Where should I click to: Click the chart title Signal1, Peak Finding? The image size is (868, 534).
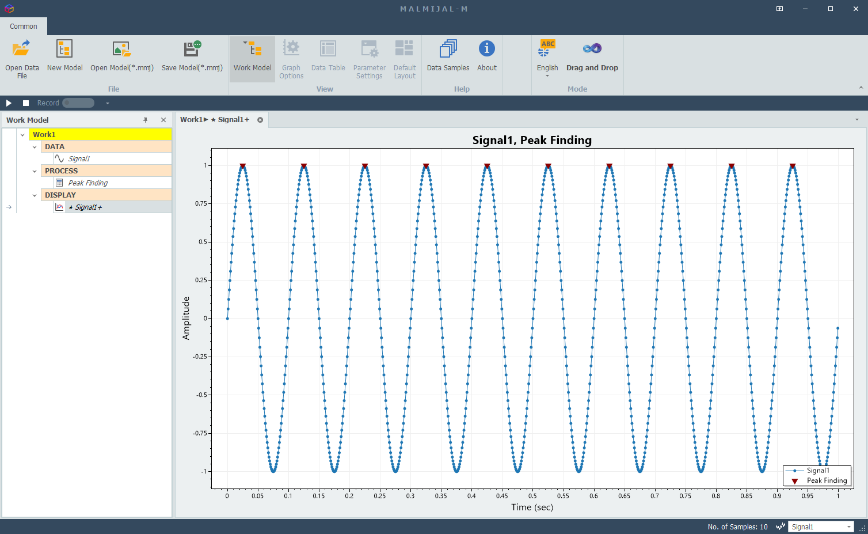(x=532, y=140)
